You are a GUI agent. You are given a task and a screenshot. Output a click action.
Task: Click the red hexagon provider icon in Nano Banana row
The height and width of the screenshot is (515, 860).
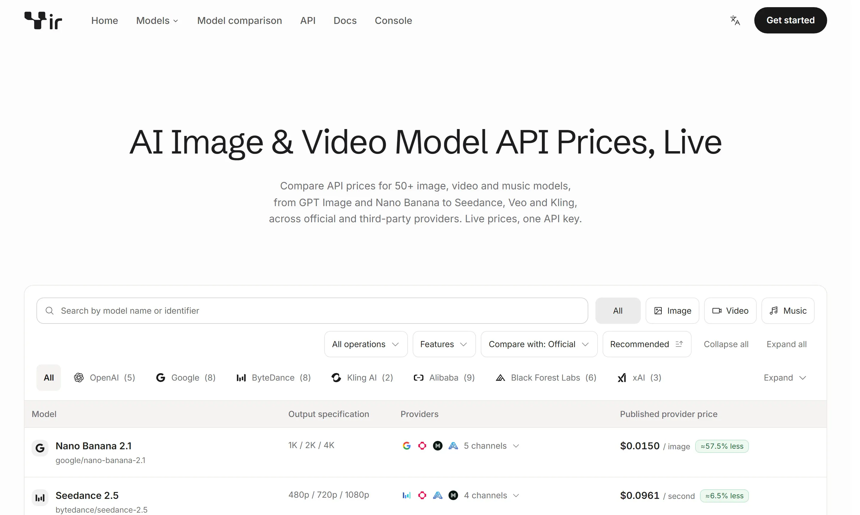(422, 446)
